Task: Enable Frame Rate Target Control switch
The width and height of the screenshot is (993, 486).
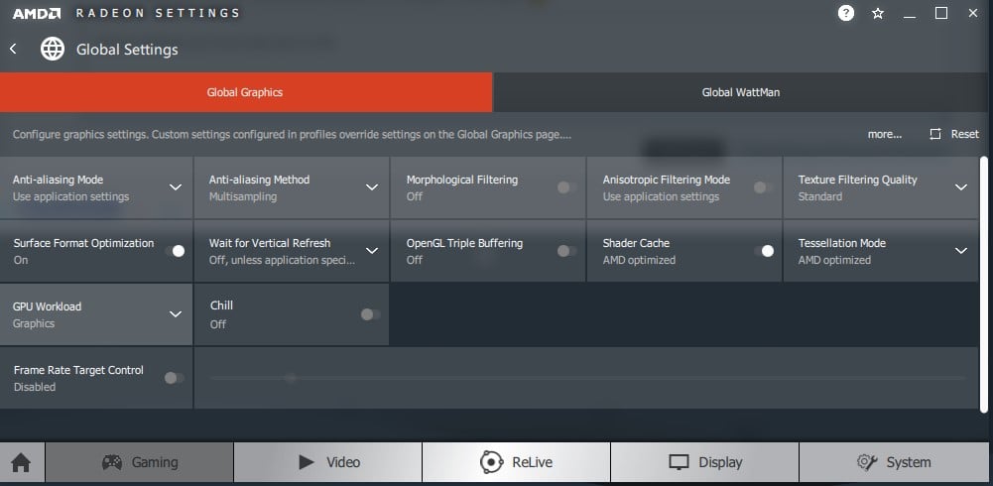Action: 175,378
